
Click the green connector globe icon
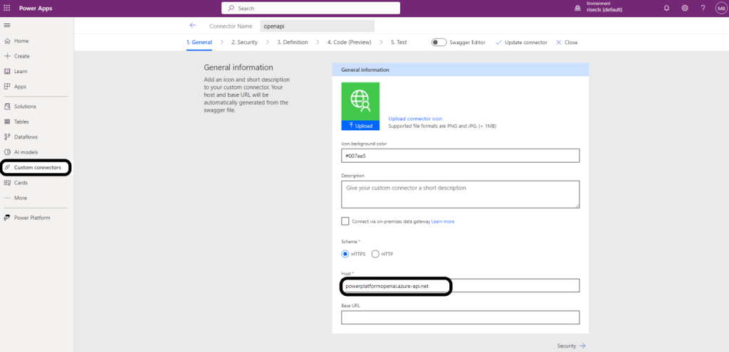click(x=360, y=101)
